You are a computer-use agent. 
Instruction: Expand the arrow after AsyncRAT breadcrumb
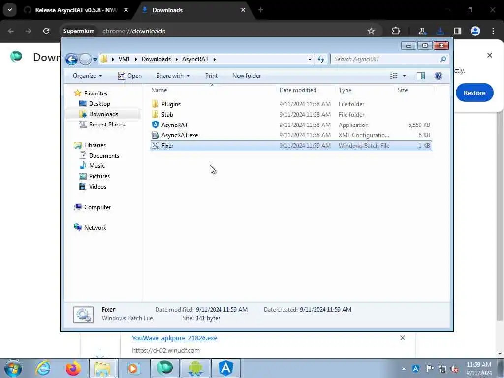[x=215, y=59]
